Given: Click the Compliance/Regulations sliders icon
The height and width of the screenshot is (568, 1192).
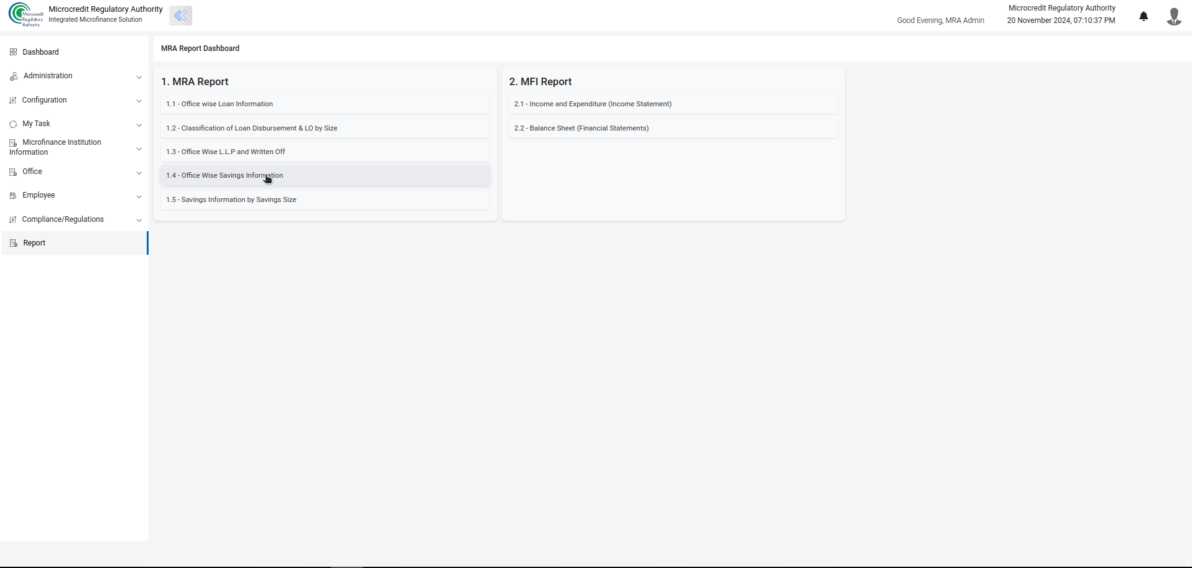Looking at the screenshot, I should click(x=13, y=219).
